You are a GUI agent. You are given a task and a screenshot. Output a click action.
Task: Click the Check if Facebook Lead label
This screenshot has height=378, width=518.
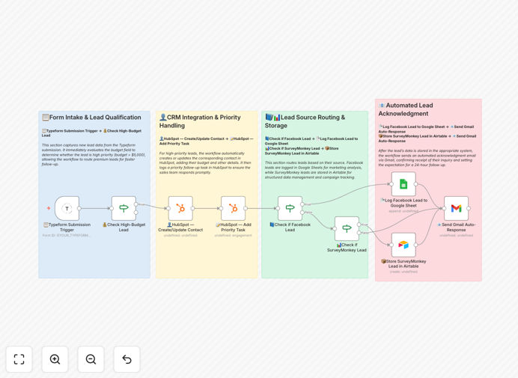point(290,227)
